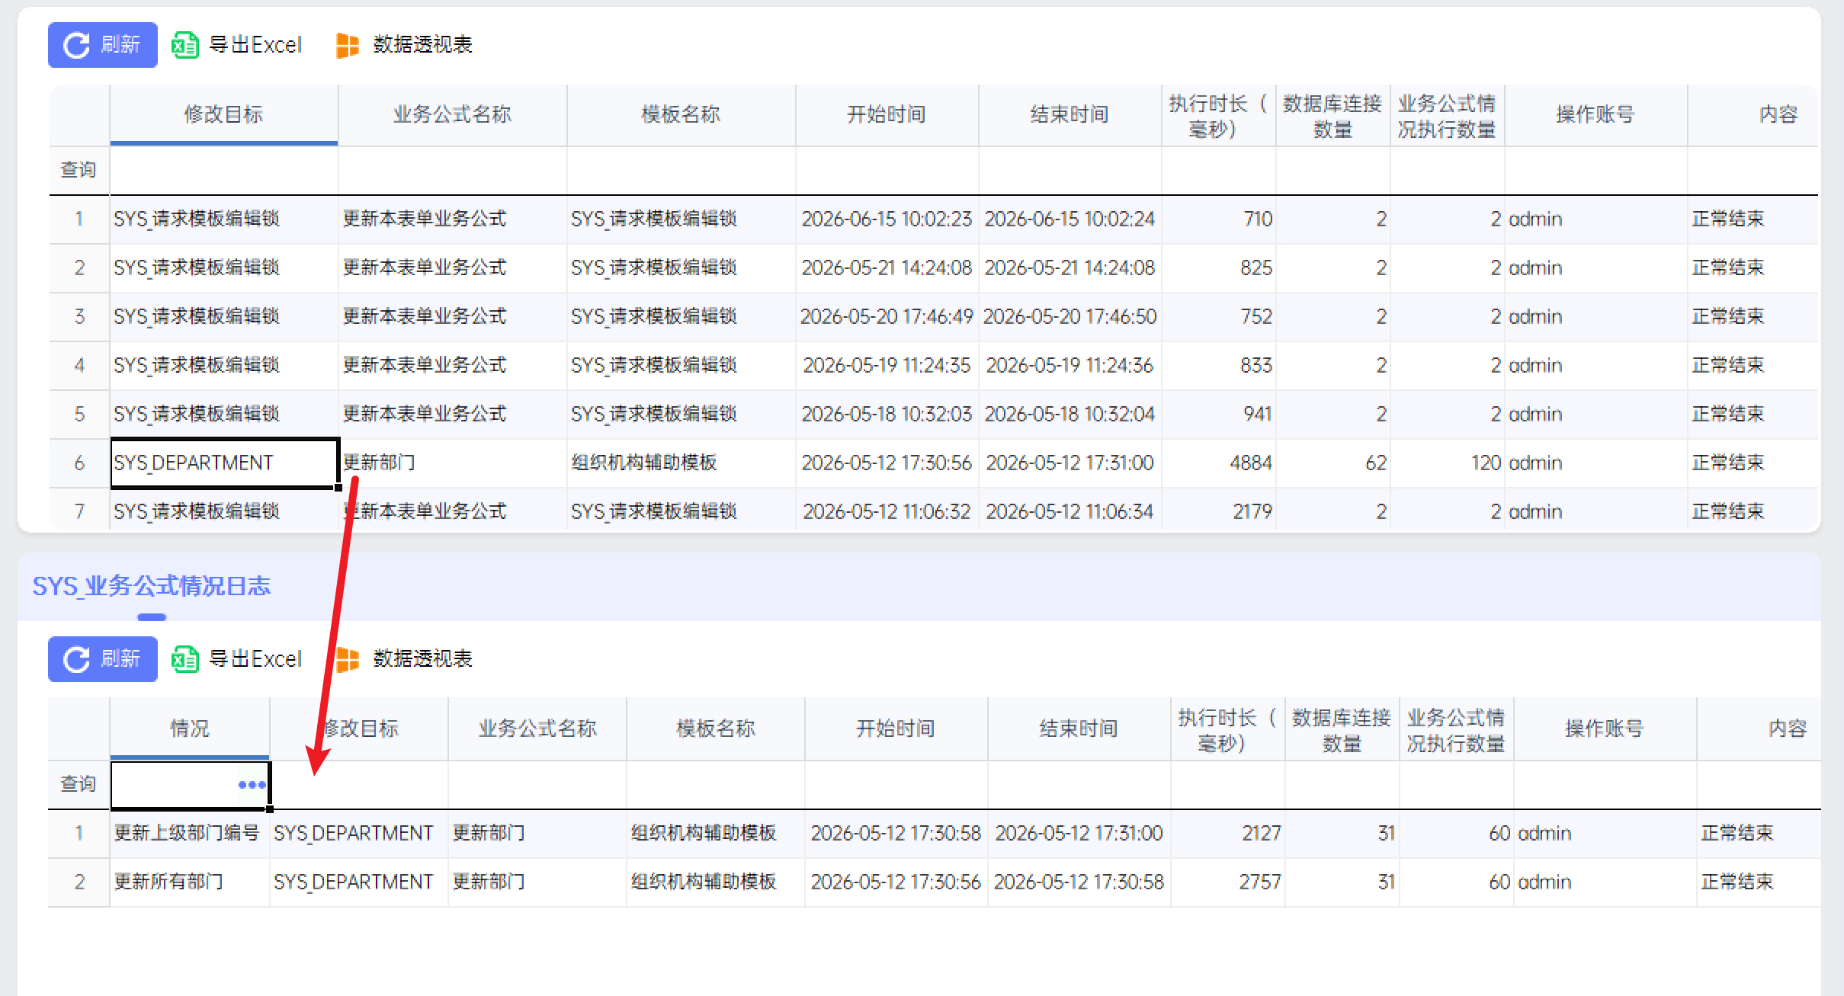Click SYS_DEPARTMENT in 更新所有部门 row
Image resolution: width=1844 pixels, height=996 pixels.
pos(359,882)
